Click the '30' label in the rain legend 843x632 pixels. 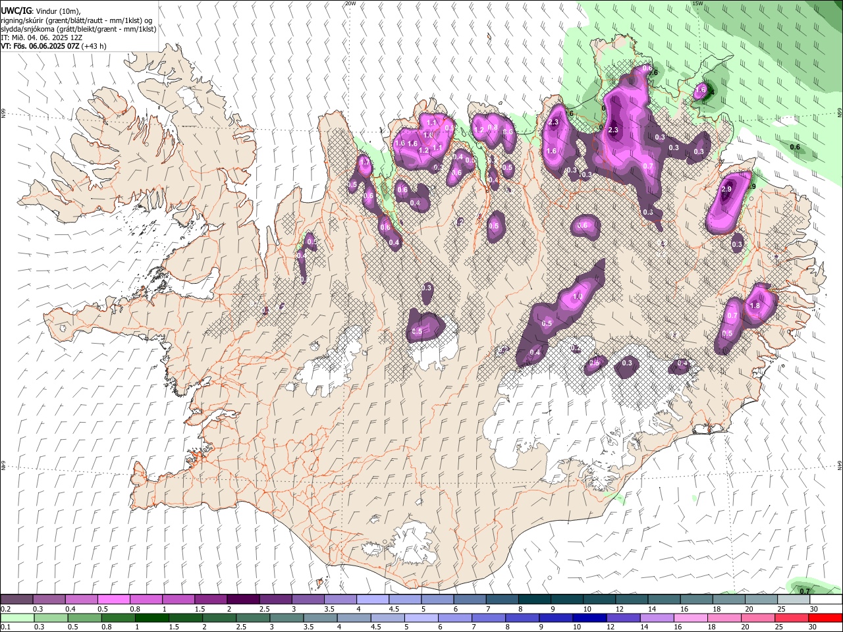pyautogui.click(x=814, y=627)
